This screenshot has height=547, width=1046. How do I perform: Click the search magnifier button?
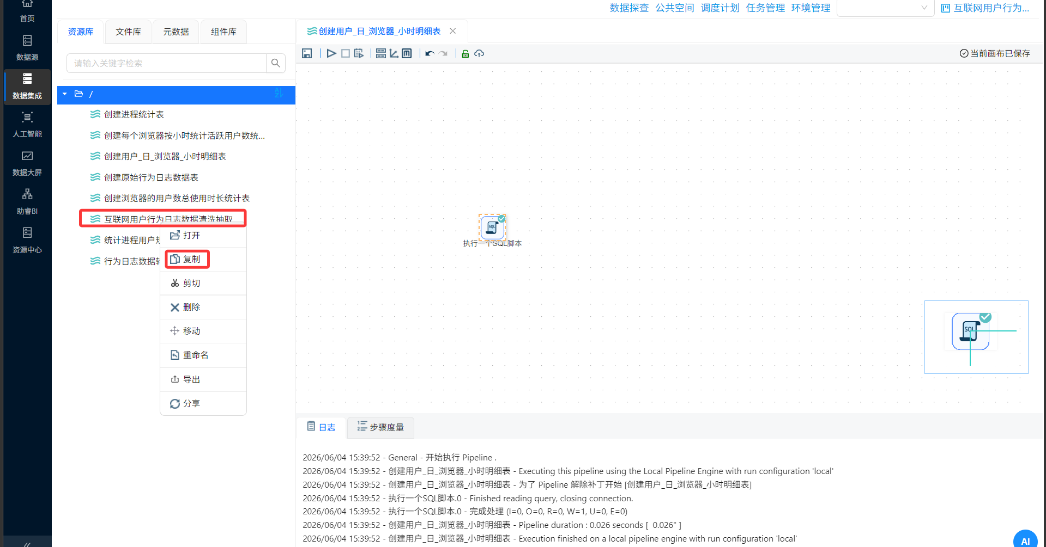click(276, 63)
